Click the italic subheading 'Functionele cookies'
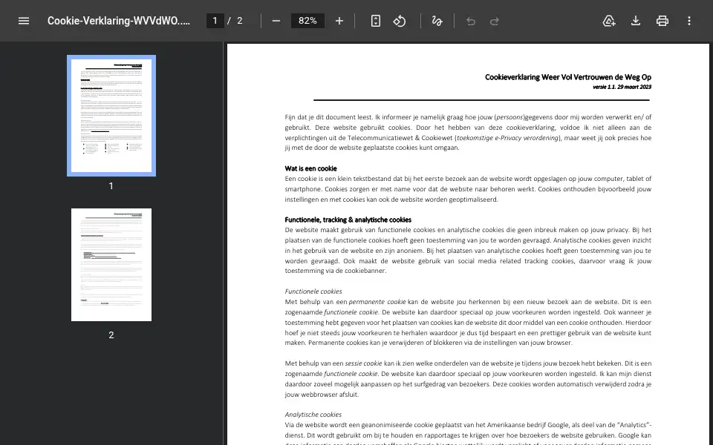The image size is (713, 445). [313, 291]
